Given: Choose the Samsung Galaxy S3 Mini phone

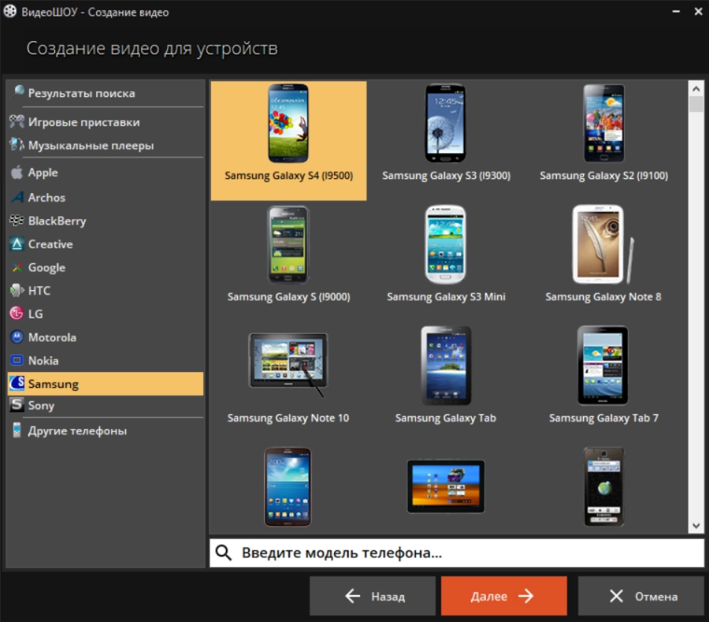Looking at the screenshot, I should pos(446,253).
